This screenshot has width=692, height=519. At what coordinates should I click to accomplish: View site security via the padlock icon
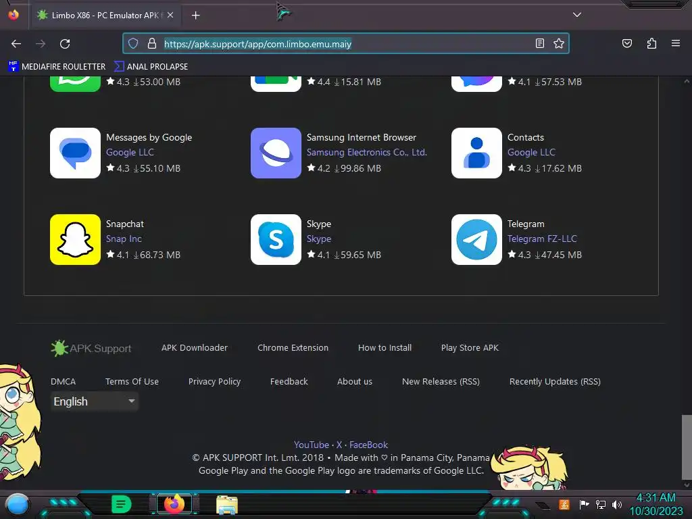tap(152, 43)
